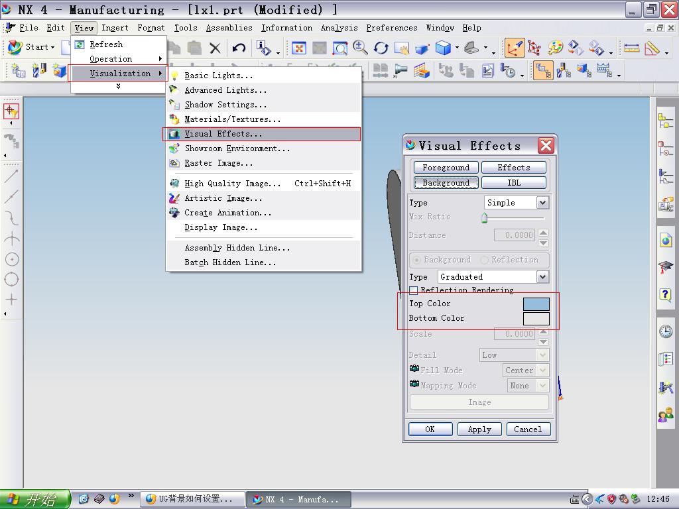The height and width of the screenshot is (509, 679).
Task: Expand the View menu's hidden items chevron
Action: (x=118, y=86)
